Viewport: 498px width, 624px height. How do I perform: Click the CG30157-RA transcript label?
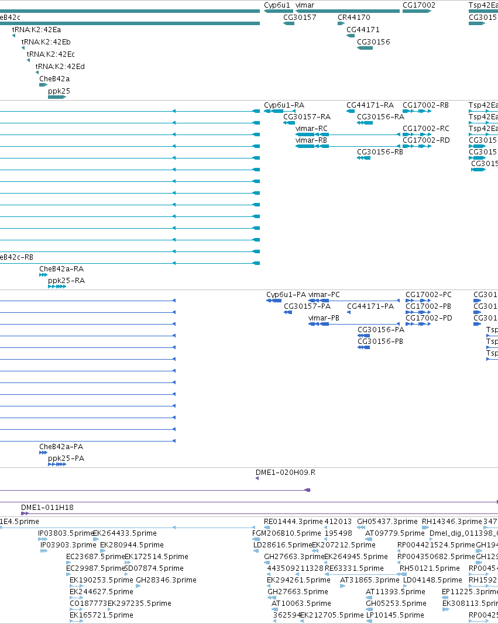(307, 117)
